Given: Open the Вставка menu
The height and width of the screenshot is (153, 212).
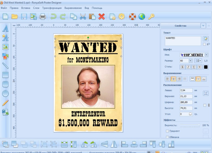Looking at the screenshot, I should [26, 8].
